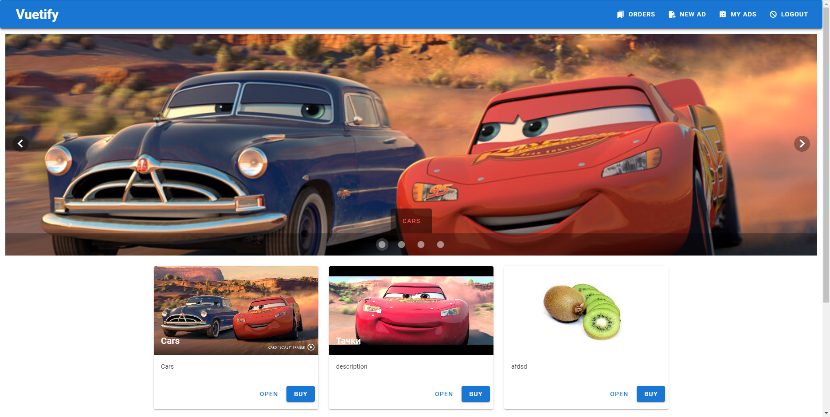This screenshot has height=417, width=830.
Task: Open the MY ADS menu item
Action: tap(738, 15)
